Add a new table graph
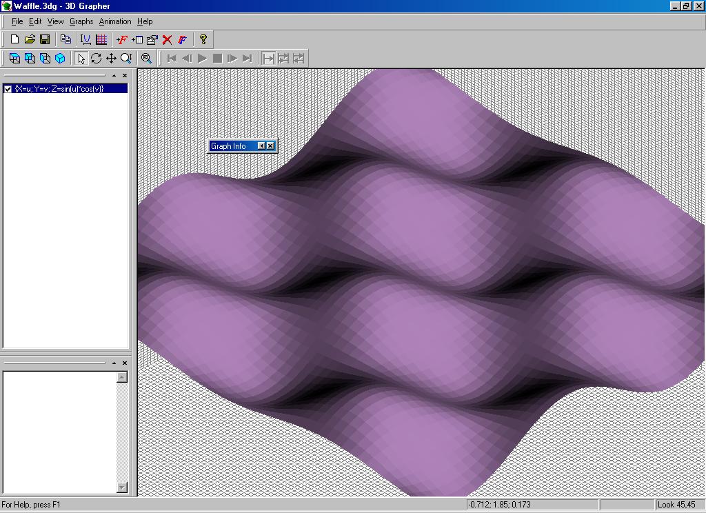This screenshot has width=706, height=513. point(137,39)
